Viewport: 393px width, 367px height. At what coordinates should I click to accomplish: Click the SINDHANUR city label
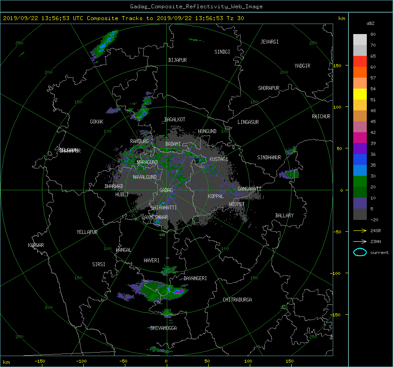(x=269, y=158)
